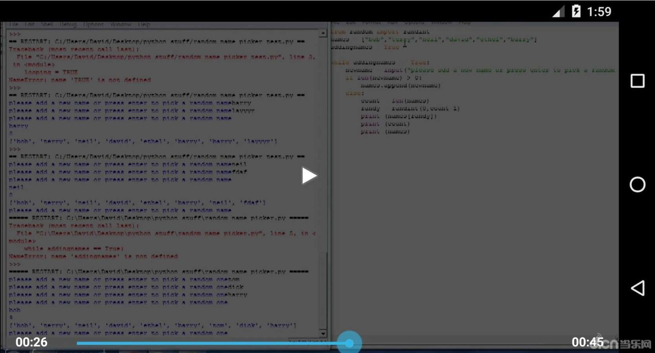Viewport: 655px width, 353px height.
Task: Open the Options menu in the Python shell window
Action: point(93,24)
